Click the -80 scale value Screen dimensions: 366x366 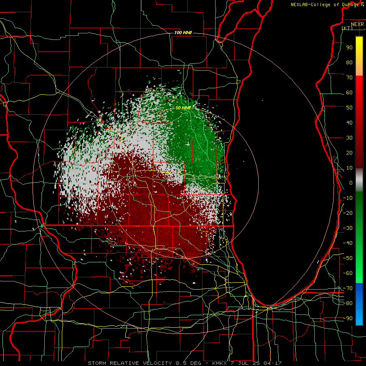tap(348, 303)
